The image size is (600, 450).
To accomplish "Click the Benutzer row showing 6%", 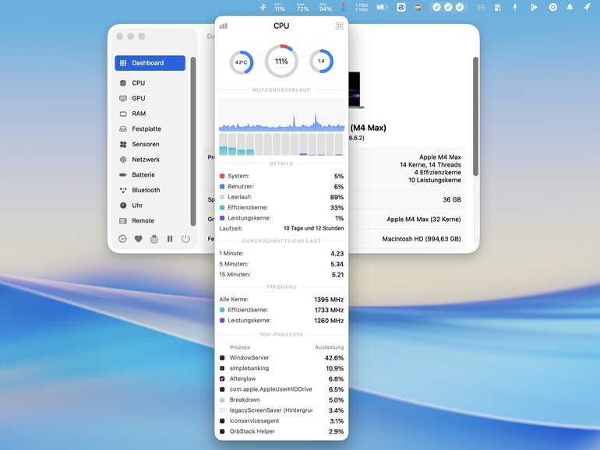I will point(281,187).
